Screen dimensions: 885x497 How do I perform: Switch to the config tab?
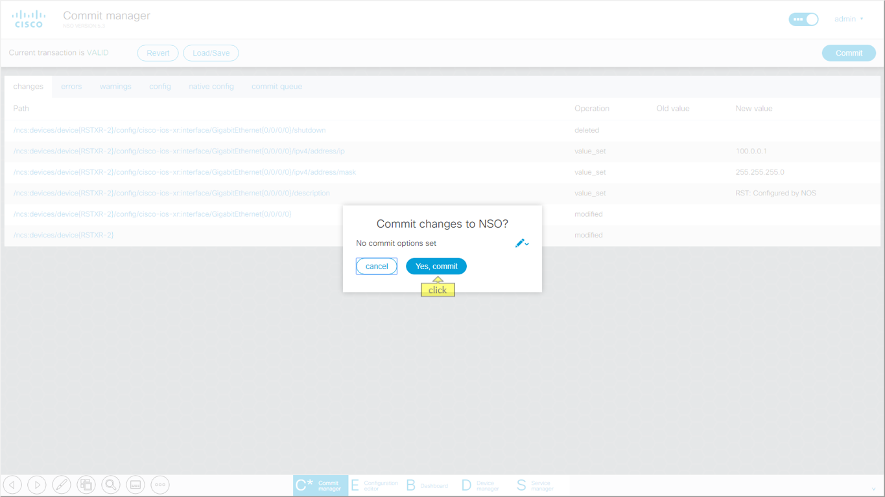click(160, 86)
